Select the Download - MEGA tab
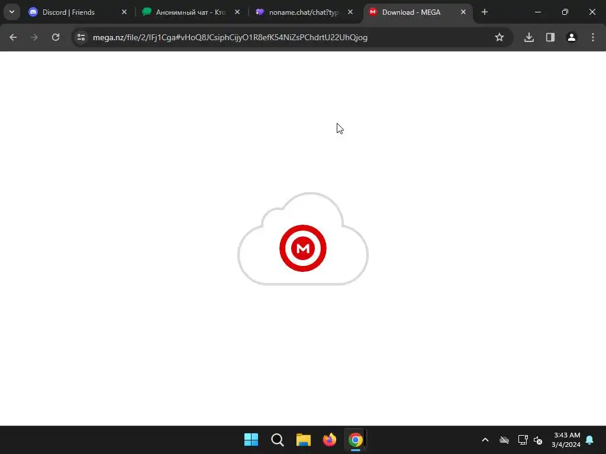606x454 pixels. [x=417, y=12]
